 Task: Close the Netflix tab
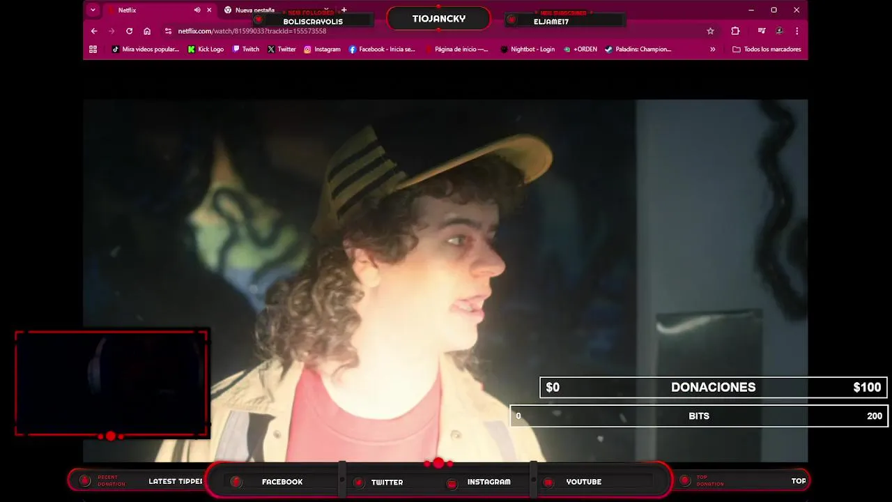(209, 10)
